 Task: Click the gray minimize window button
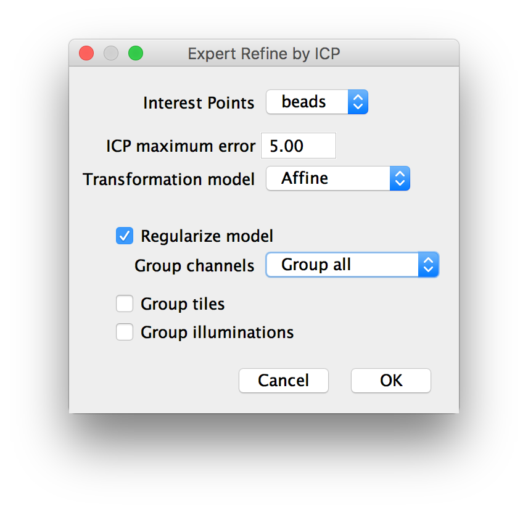click(111, 53)
